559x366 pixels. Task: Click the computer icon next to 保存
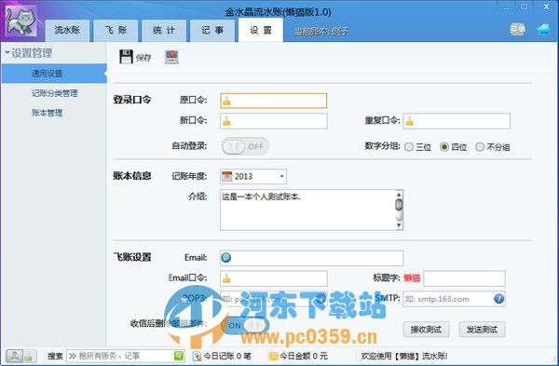171,57
